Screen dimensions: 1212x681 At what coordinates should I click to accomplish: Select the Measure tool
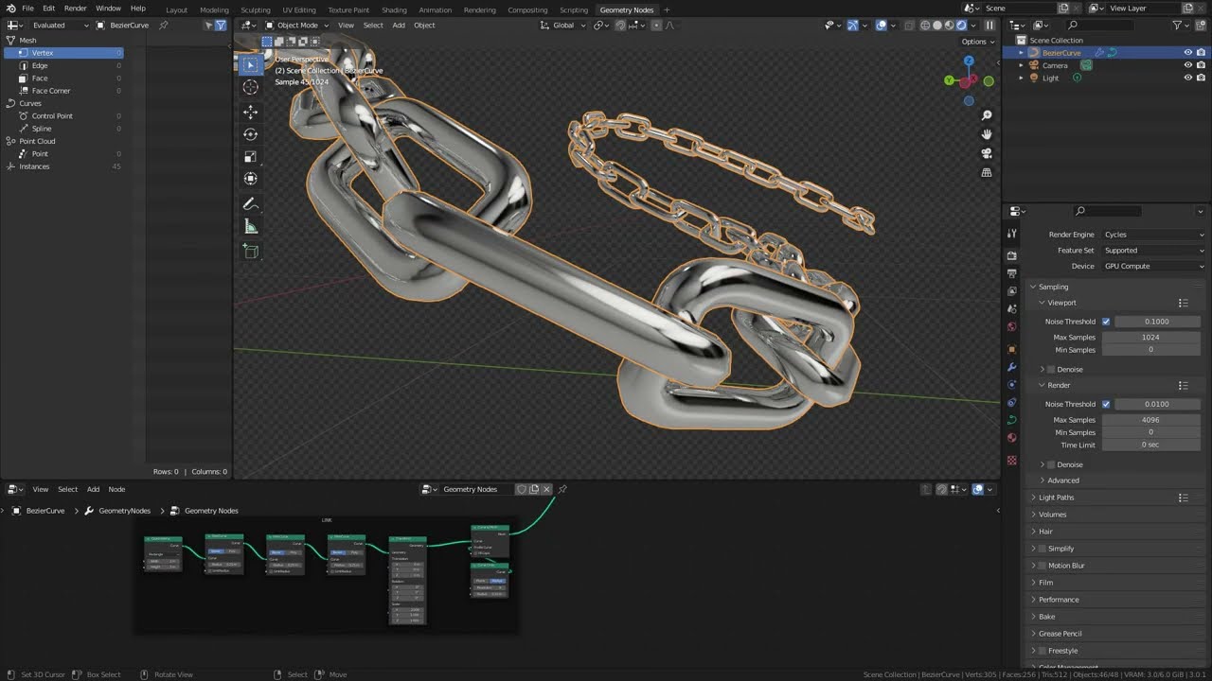click(250, 227)
